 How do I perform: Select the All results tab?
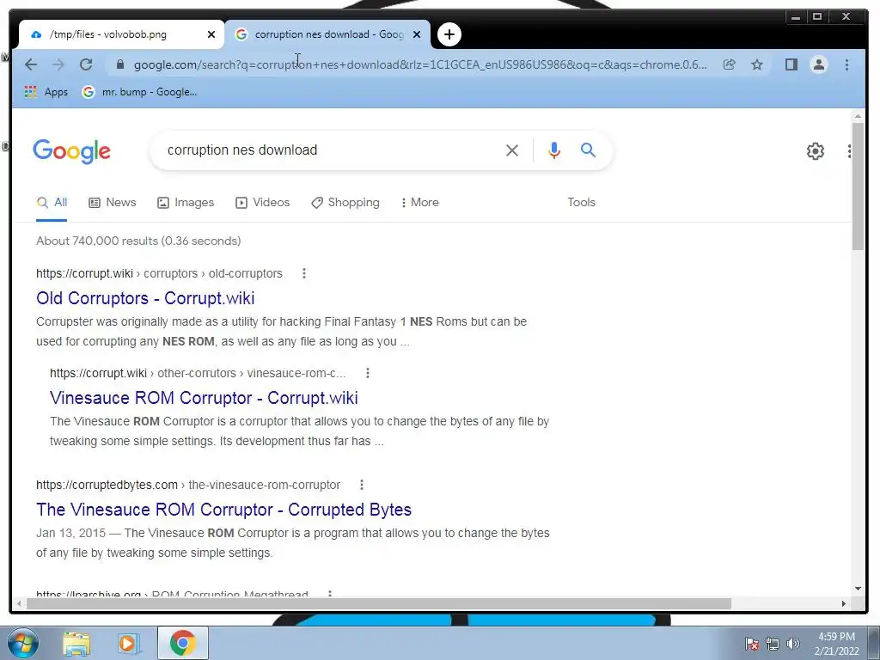pos(52,203)
